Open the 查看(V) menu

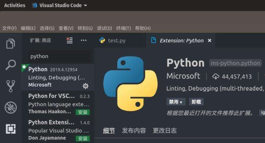coord(66,28)
